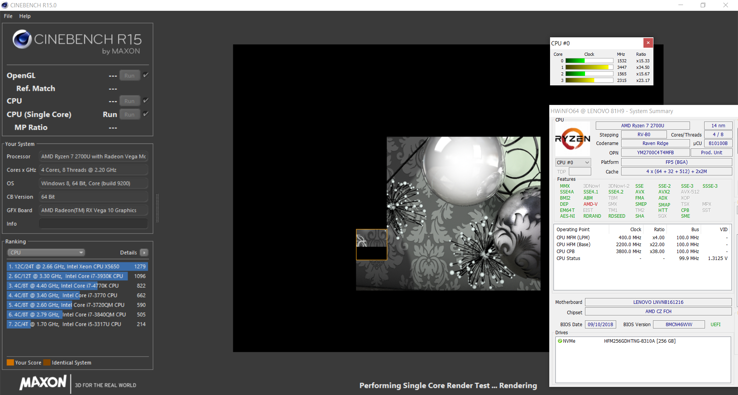The image size is (738, 395).
Task: Click the BIOS Date value 09/10/2018
Action: pos(600,324)
